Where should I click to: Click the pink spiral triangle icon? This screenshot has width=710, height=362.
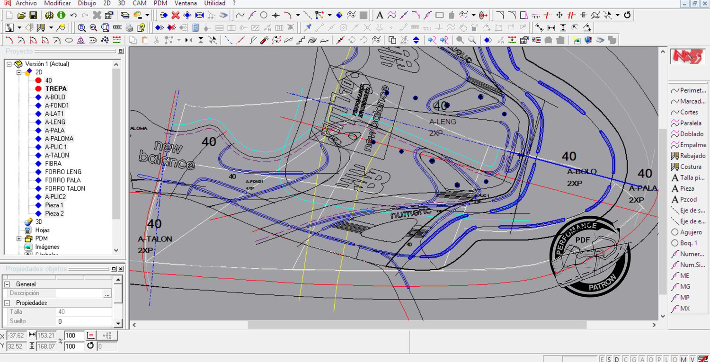(81, 40)
